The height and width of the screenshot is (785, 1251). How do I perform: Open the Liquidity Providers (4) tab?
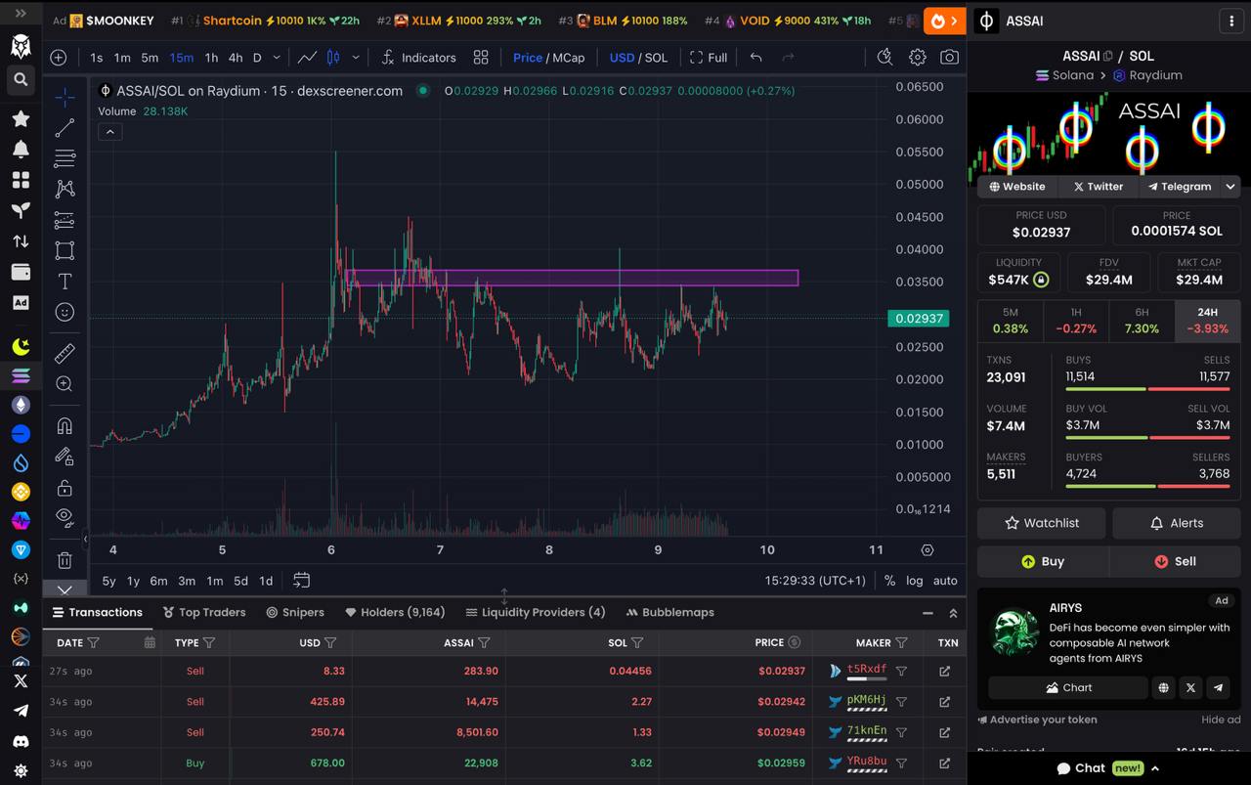(536, 612)
